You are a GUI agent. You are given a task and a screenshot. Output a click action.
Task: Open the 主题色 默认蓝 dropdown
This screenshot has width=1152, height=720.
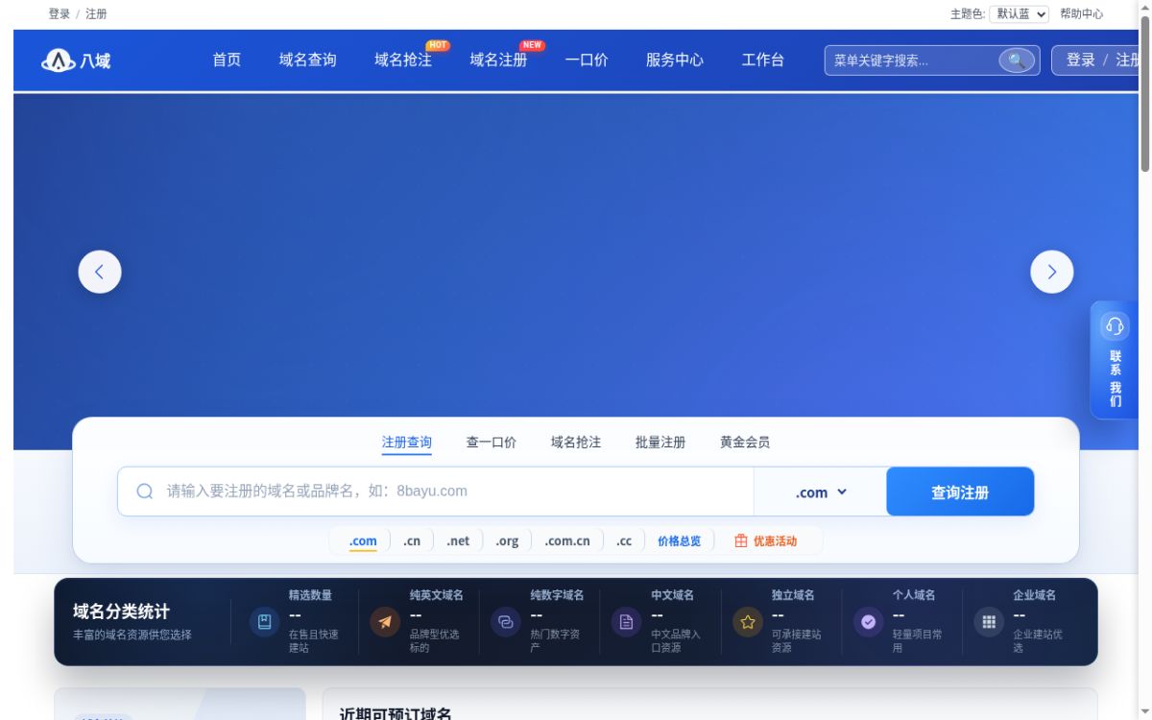click(x=1019, y=14)
